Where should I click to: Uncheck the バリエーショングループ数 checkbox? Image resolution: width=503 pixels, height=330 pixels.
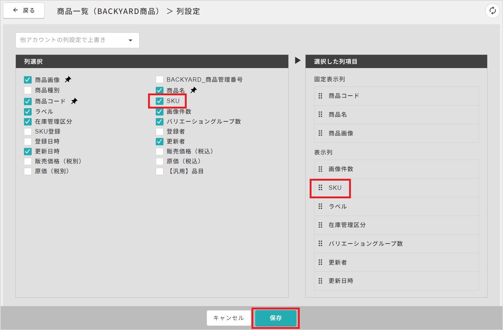tap(159, 121)
